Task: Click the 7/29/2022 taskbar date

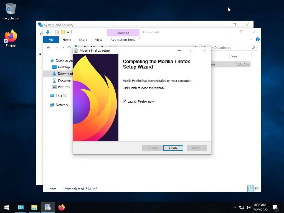Action: pyautogui.click(x=260, y=210)
